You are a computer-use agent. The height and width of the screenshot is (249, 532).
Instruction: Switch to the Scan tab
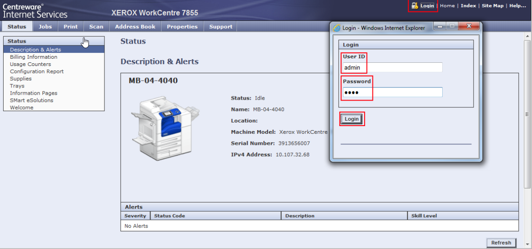(96, 26)
